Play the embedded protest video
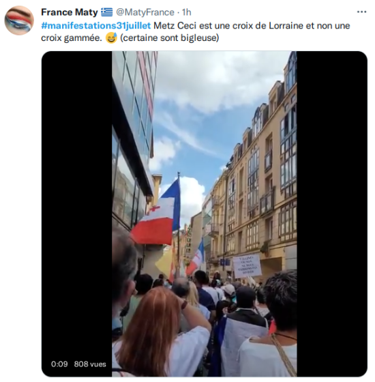 tap(205, 214)
